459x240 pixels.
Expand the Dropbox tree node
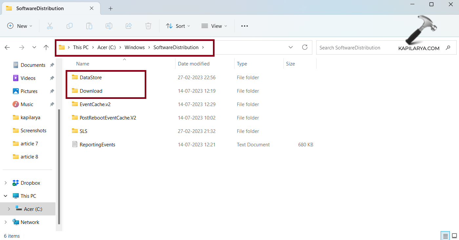(x=6, y=183)
